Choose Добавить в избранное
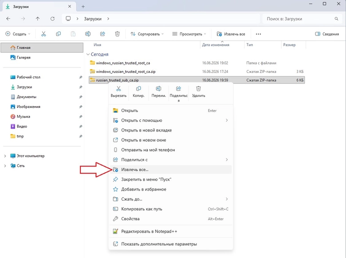The width and height of the screenshot is (346, 258). 171,189
